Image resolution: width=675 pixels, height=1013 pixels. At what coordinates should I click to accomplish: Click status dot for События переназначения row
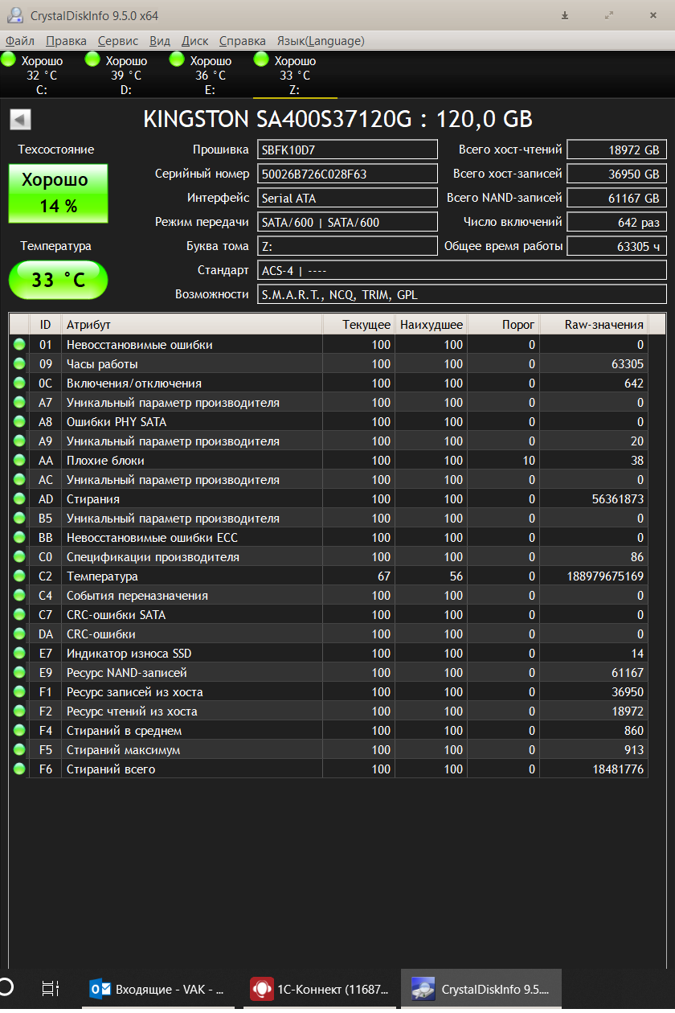point(19,596)
